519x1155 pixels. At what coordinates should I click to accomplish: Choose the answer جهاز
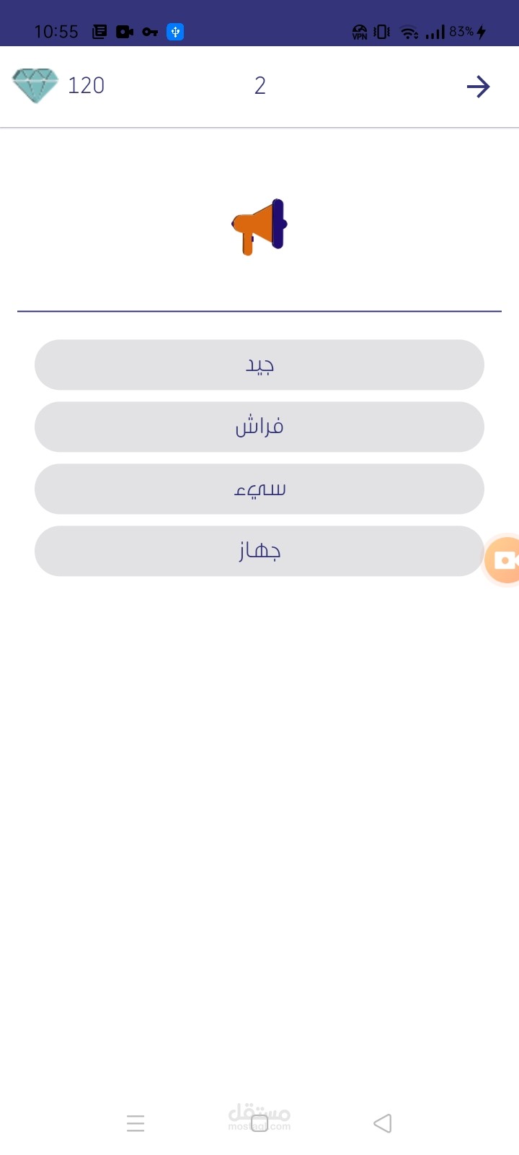tap(259, 552)
